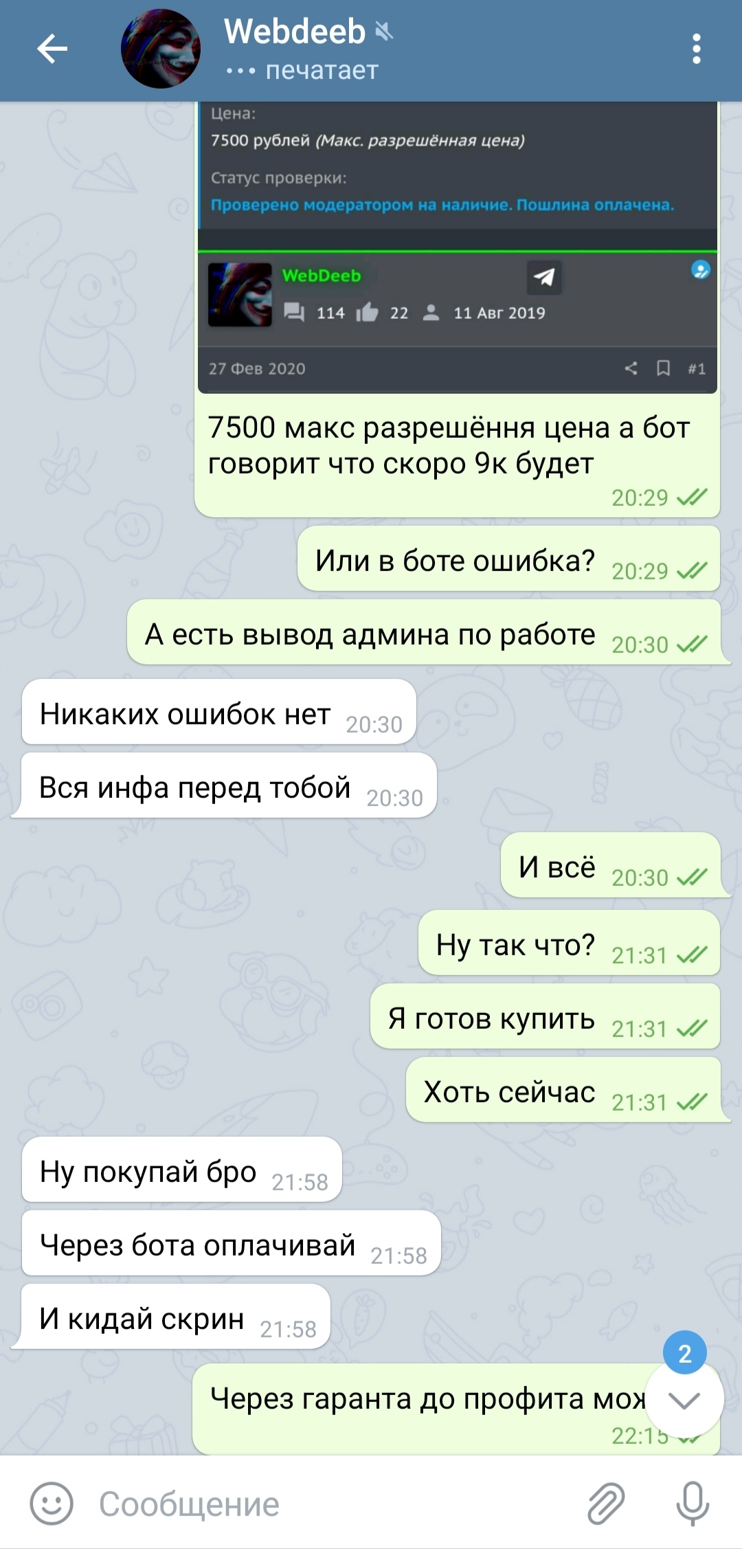The width and height of the screenshot is (742, 1549).
Task: Open the emoji picker
Action: pos(52,1503)
